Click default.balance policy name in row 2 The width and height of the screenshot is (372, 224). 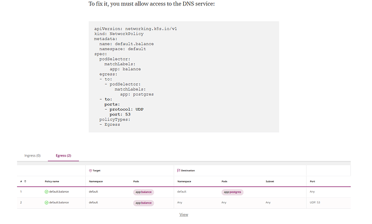click(x=59, y=202)
